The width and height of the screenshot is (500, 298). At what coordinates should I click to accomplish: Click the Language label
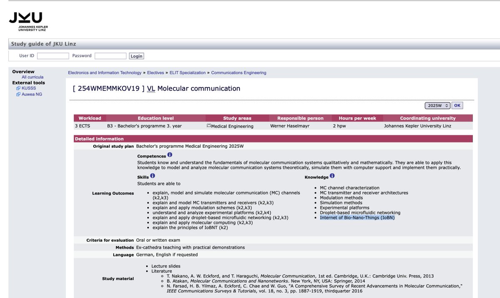pos(123,254)
